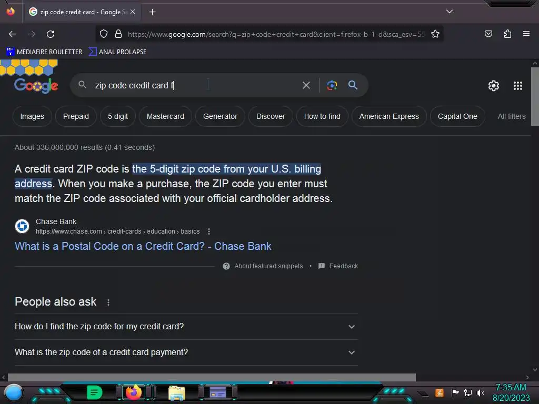Search by image with Google Lens
The width and height of the screenshot is (539, 404).
332,85
